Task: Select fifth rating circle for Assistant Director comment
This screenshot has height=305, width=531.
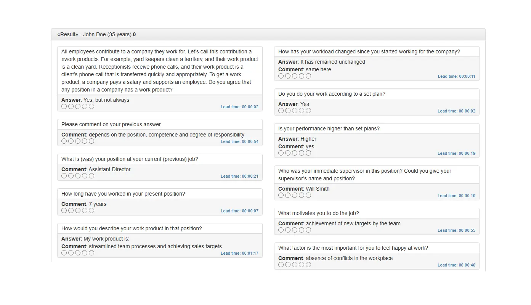Action: click(x=91, y=176)
